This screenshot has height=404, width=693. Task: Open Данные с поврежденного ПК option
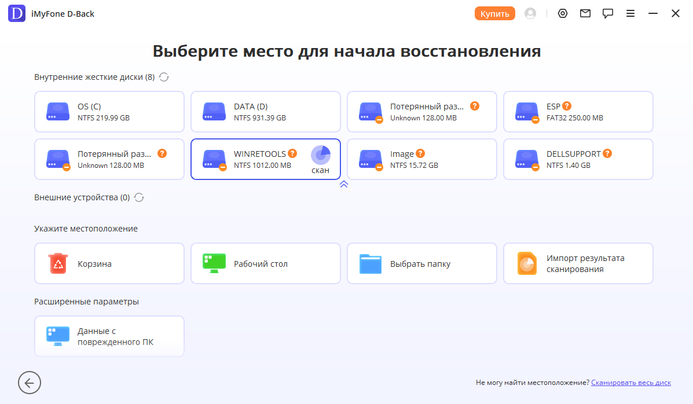(109, 336)
